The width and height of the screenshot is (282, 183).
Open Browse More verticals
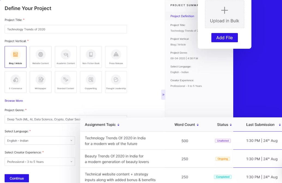point(14,100)
